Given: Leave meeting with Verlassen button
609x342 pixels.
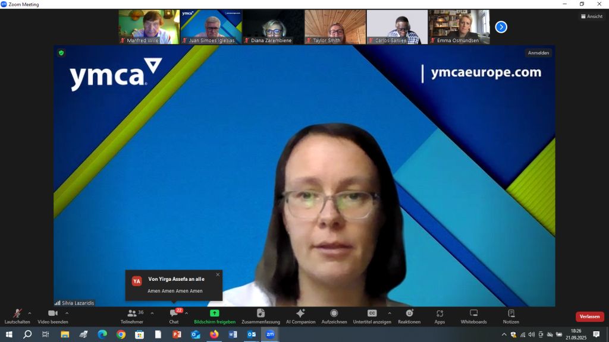Looking at the screenshot, I should coord(589,316).
